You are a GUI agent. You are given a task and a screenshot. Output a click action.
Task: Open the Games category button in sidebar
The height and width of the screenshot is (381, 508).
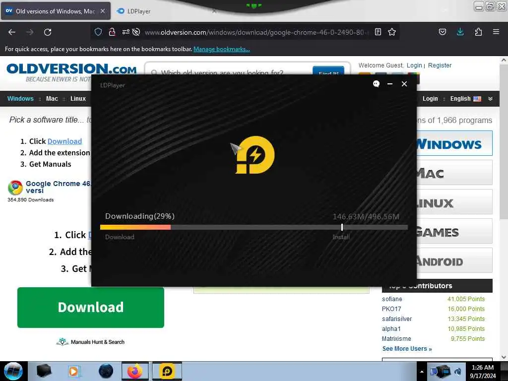pos(454,231)
